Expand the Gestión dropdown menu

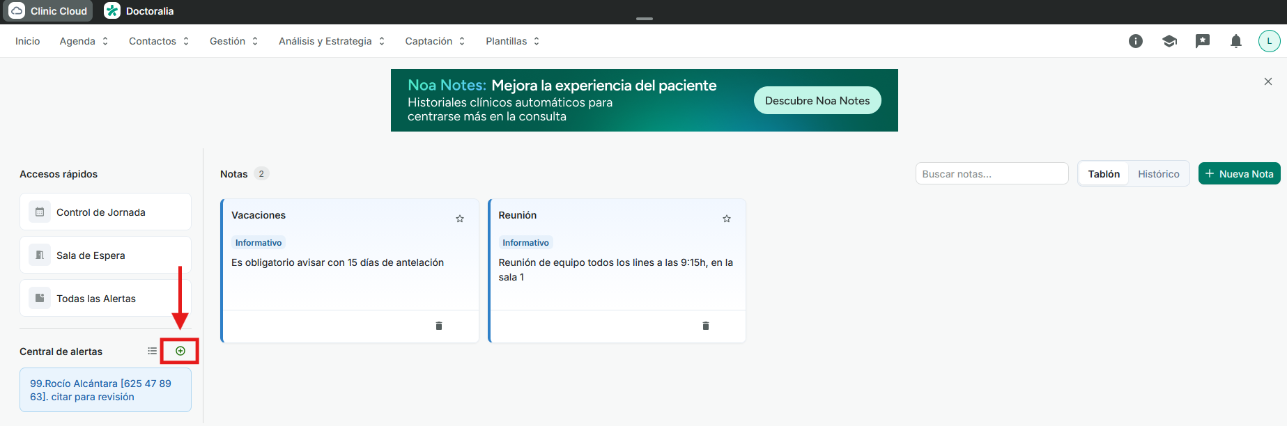click(234, 41)
